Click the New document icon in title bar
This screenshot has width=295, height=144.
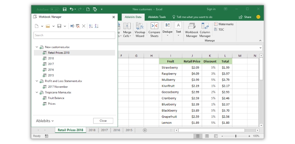[x=88, y=9]
